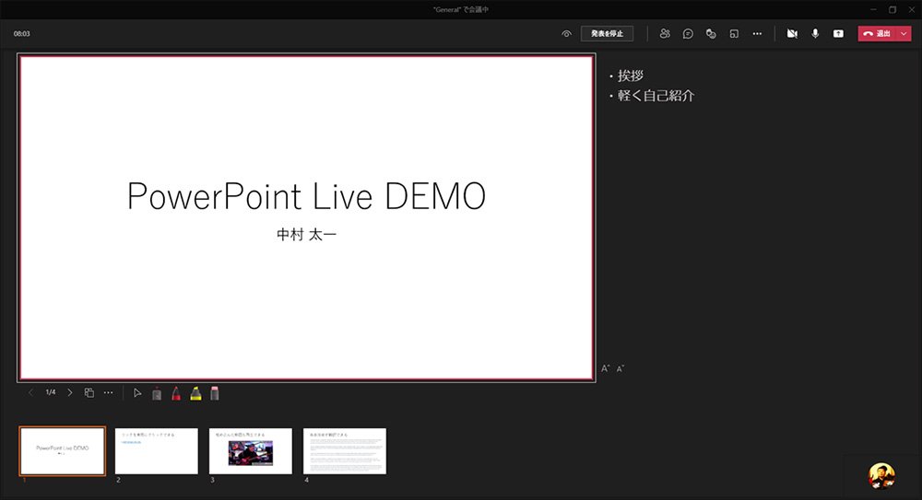Open the meeting chat
Image resolution: width=922 pixels, height=500 pixels.
tap(688, 34)
